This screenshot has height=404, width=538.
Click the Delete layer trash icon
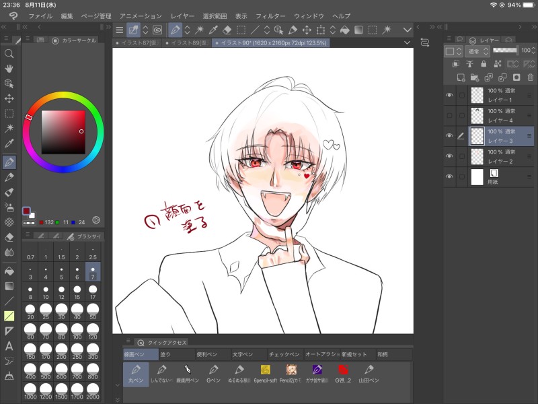[531, 77]
